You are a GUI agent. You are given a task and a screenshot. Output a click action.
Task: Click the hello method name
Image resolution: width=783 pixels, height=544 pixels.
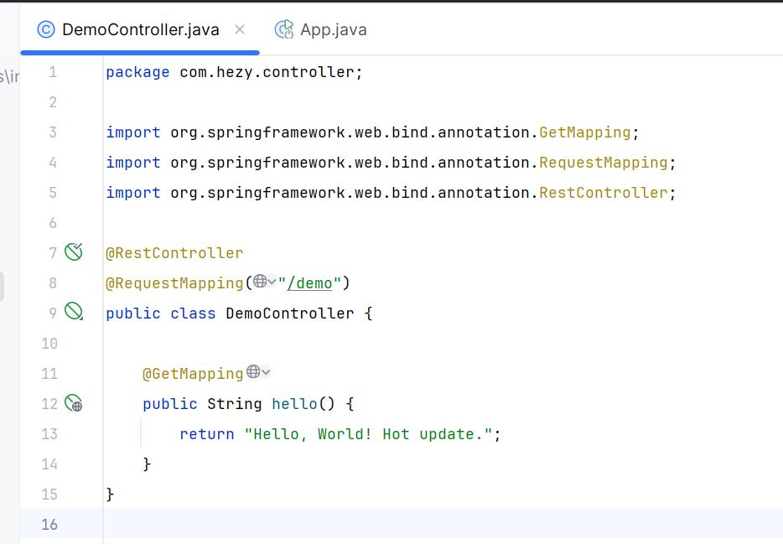[x=294, y=403]
